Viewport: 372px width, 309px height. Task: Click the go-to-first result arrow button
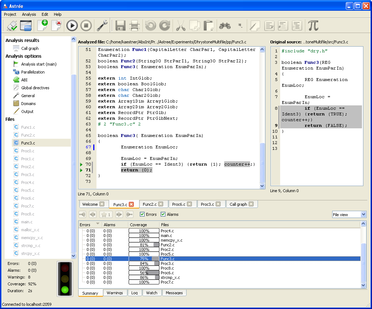(82, 214)
